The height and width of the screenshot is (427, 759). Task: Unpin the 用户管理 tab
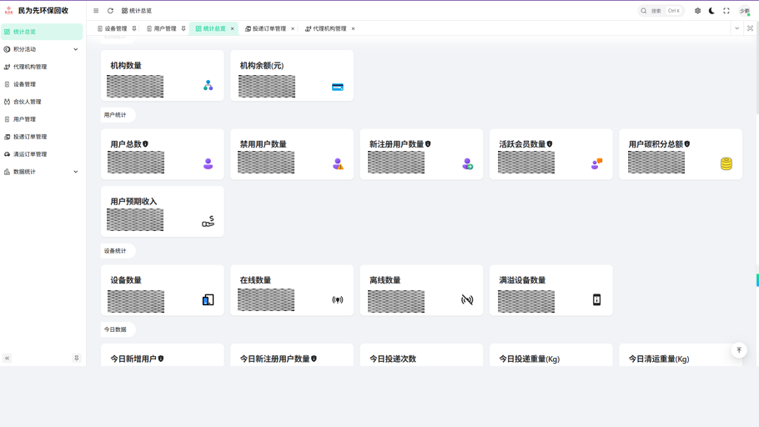coord(183,28)
